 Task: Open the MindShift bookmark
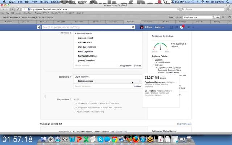tap(70, 13)
